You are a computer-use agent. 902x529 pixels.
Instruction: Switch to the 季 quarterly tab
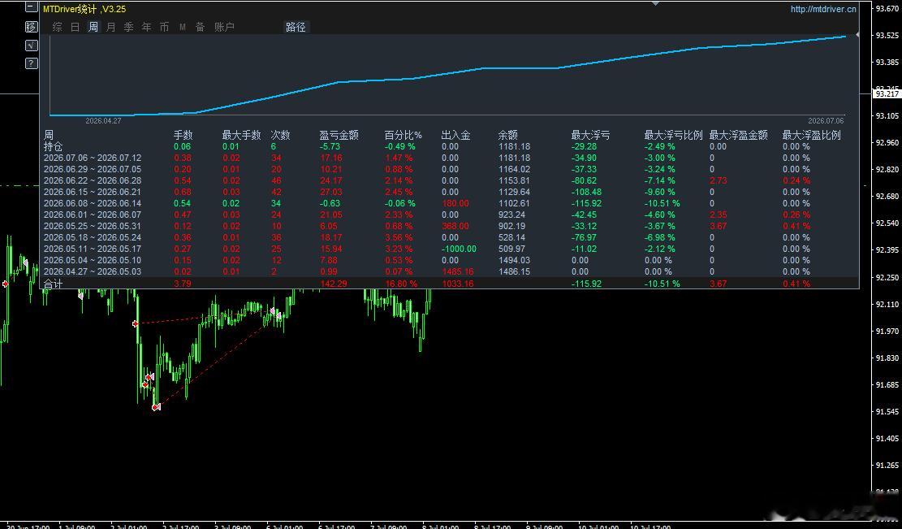pyautogui.click(x=129, y=27)
